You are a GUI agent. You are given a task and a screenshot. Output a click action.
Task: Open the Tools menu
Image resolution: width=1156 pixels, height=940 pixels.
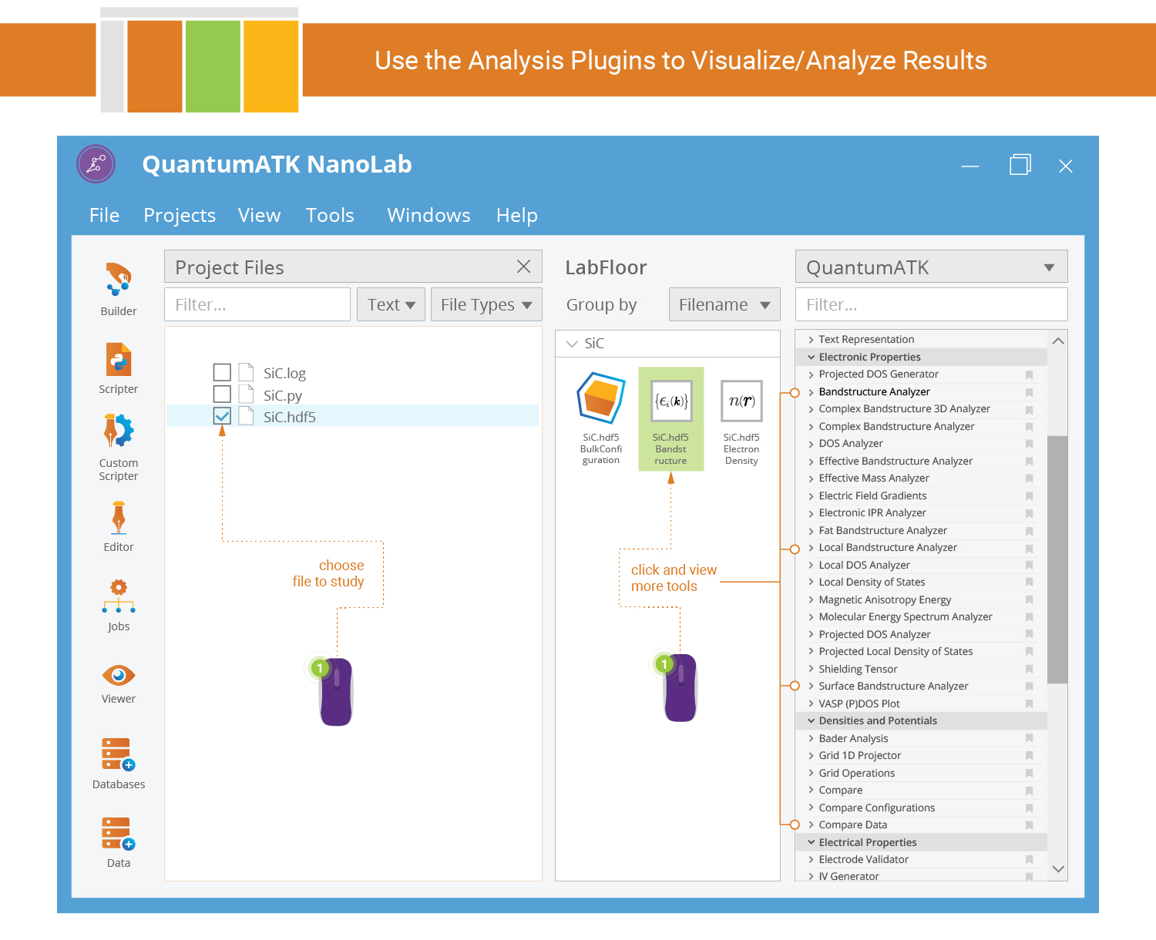330,215
